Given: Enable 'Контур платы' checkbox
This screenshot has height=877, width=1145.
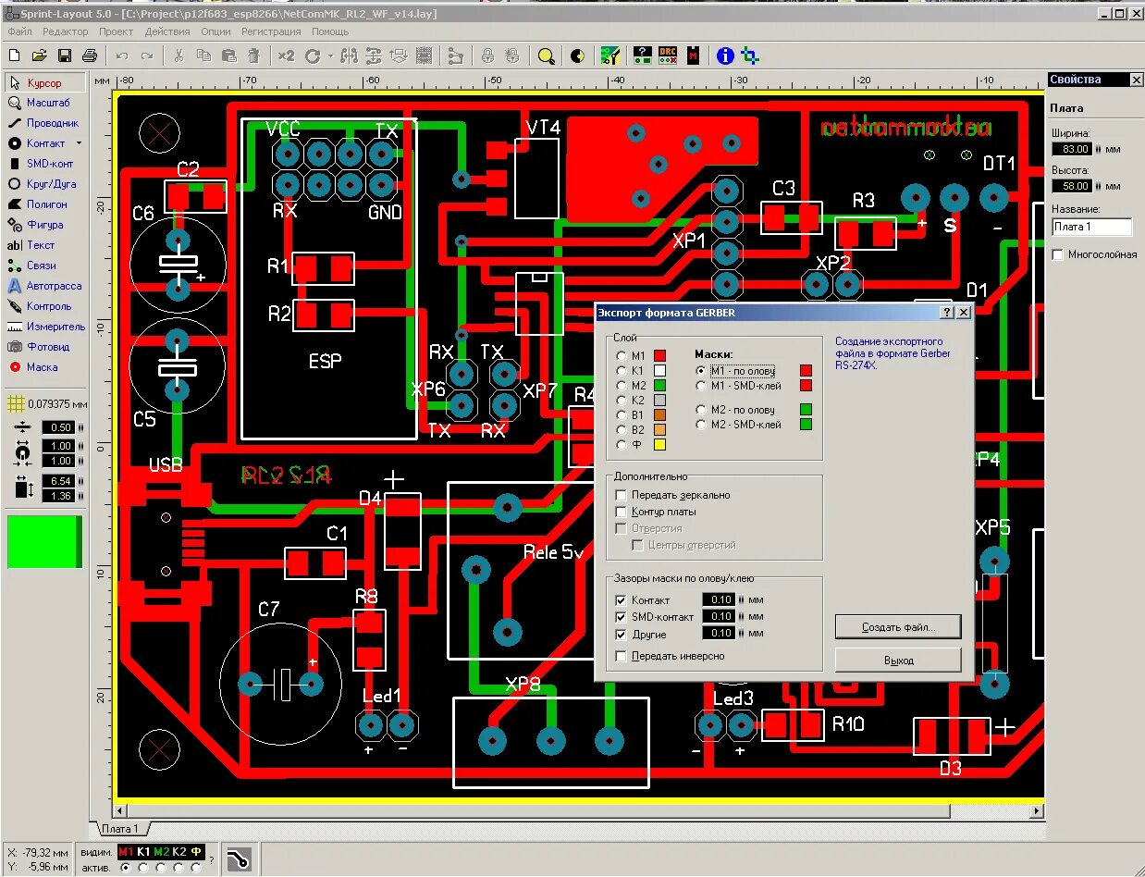Looking at the screenshot, I should [622, 512].
